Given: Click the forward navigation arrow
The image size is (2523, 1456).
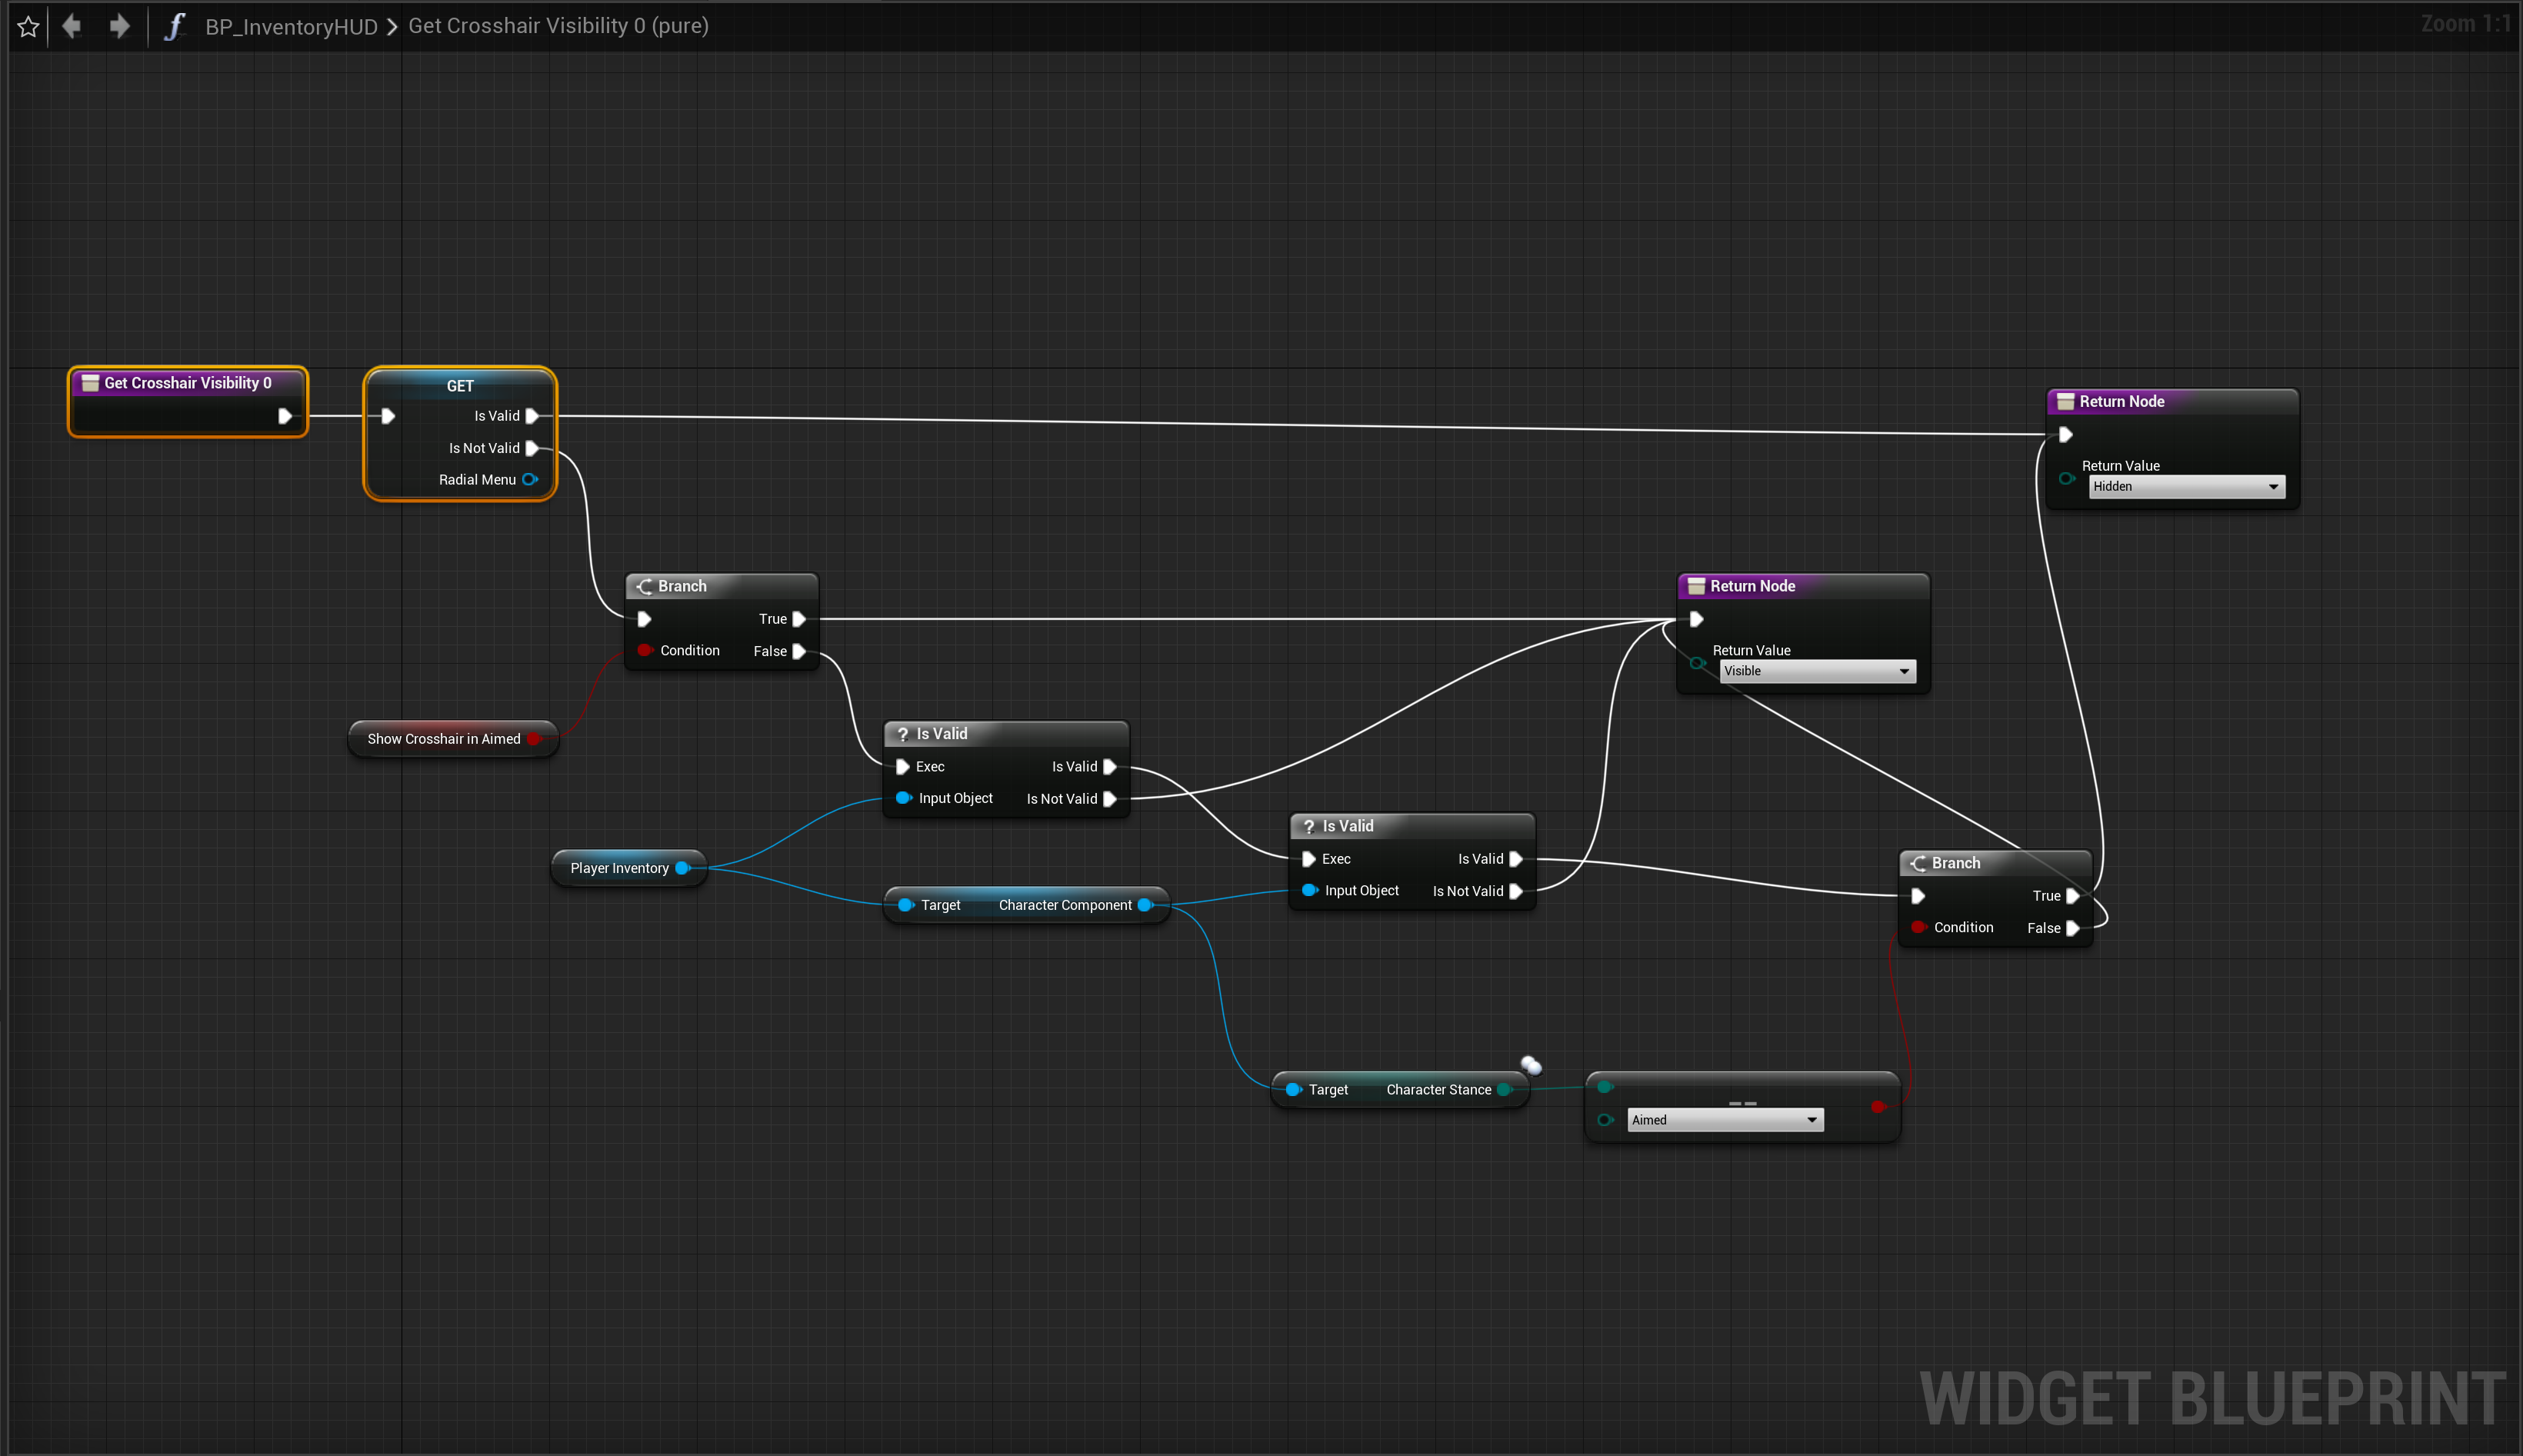Looking at the screenshot, I should [x=119, y=26].
